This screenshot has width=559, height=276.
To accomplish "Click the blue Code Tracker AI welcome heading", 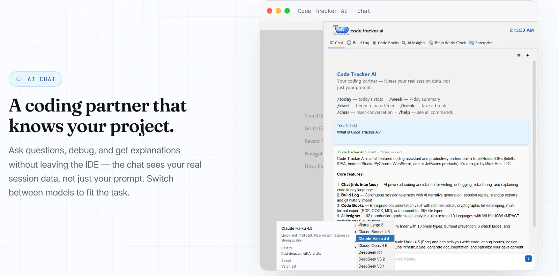I will (357, 74).
